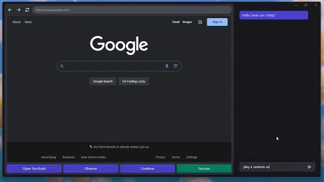The image size is (324, 182).
Task: Open DevTools using the bottom button
Action: (x=34, y=168)
